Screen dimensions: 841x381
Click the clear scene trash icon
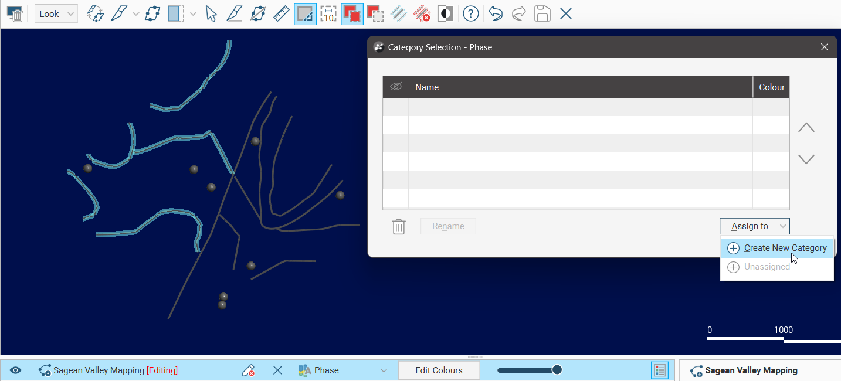point(15,14)
